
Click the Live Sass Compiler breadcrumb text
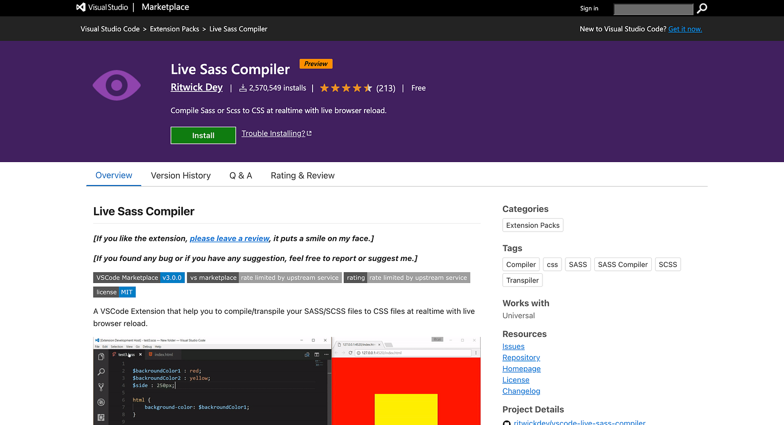239,29
